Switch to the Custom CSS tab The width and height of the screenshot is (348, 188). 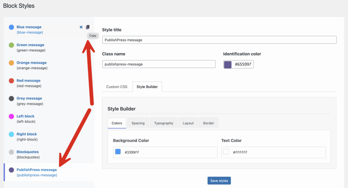pyautogui.click(x=117, y=87)
